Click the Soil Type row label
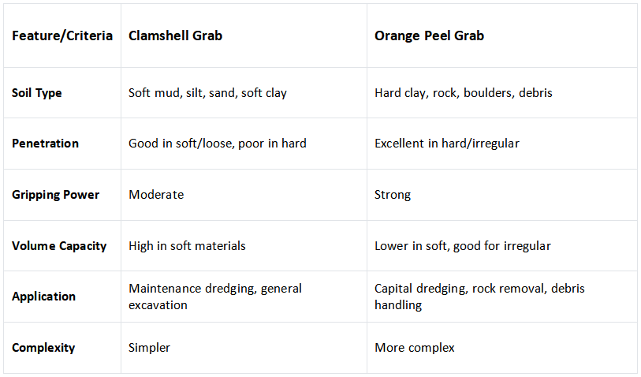641x377 pixels. [x=62, y=93]
